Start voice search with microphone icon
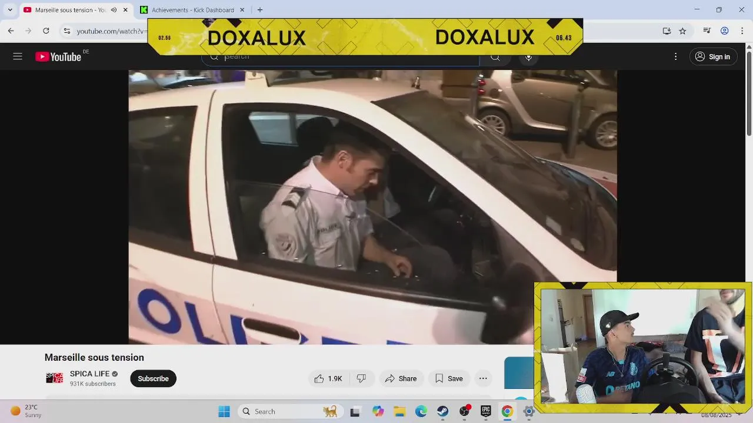This screenshot has height=423, width=753. [528, 56]
